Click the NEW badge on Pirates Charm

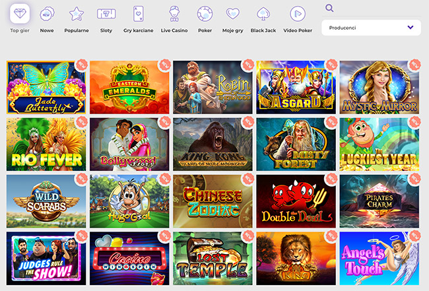tap(414, 179)
